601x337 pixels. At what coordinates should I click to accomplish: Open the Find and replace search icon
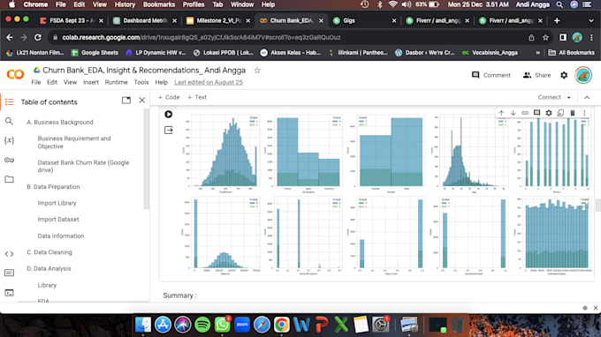click(9, 121)
